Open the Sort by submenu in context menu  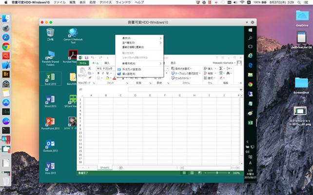tap(139, 43)
